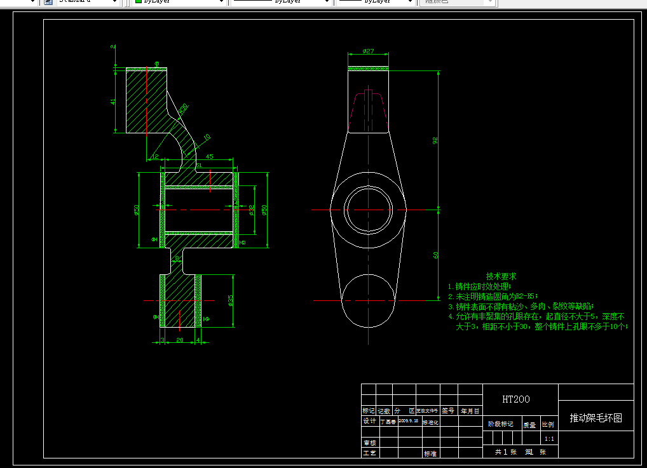Click the 45 horizontal dimension text

[x=210, y=156]
